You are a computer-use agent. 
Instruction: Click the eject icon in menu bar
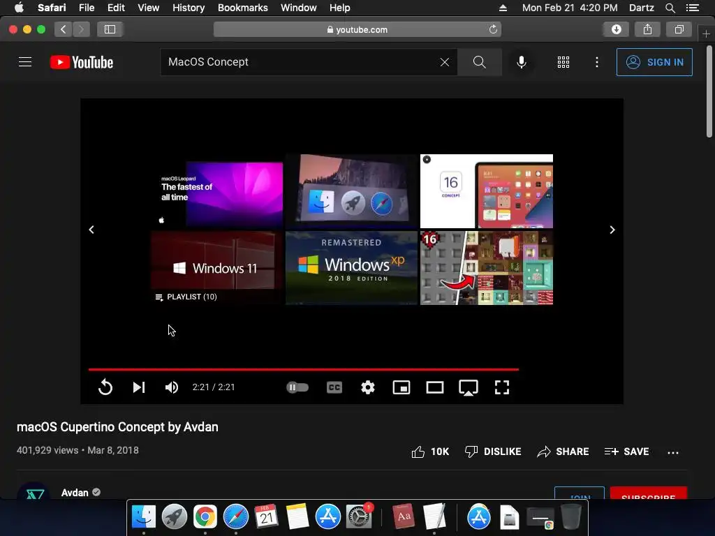pyautogui.click(x=503, y=8)
